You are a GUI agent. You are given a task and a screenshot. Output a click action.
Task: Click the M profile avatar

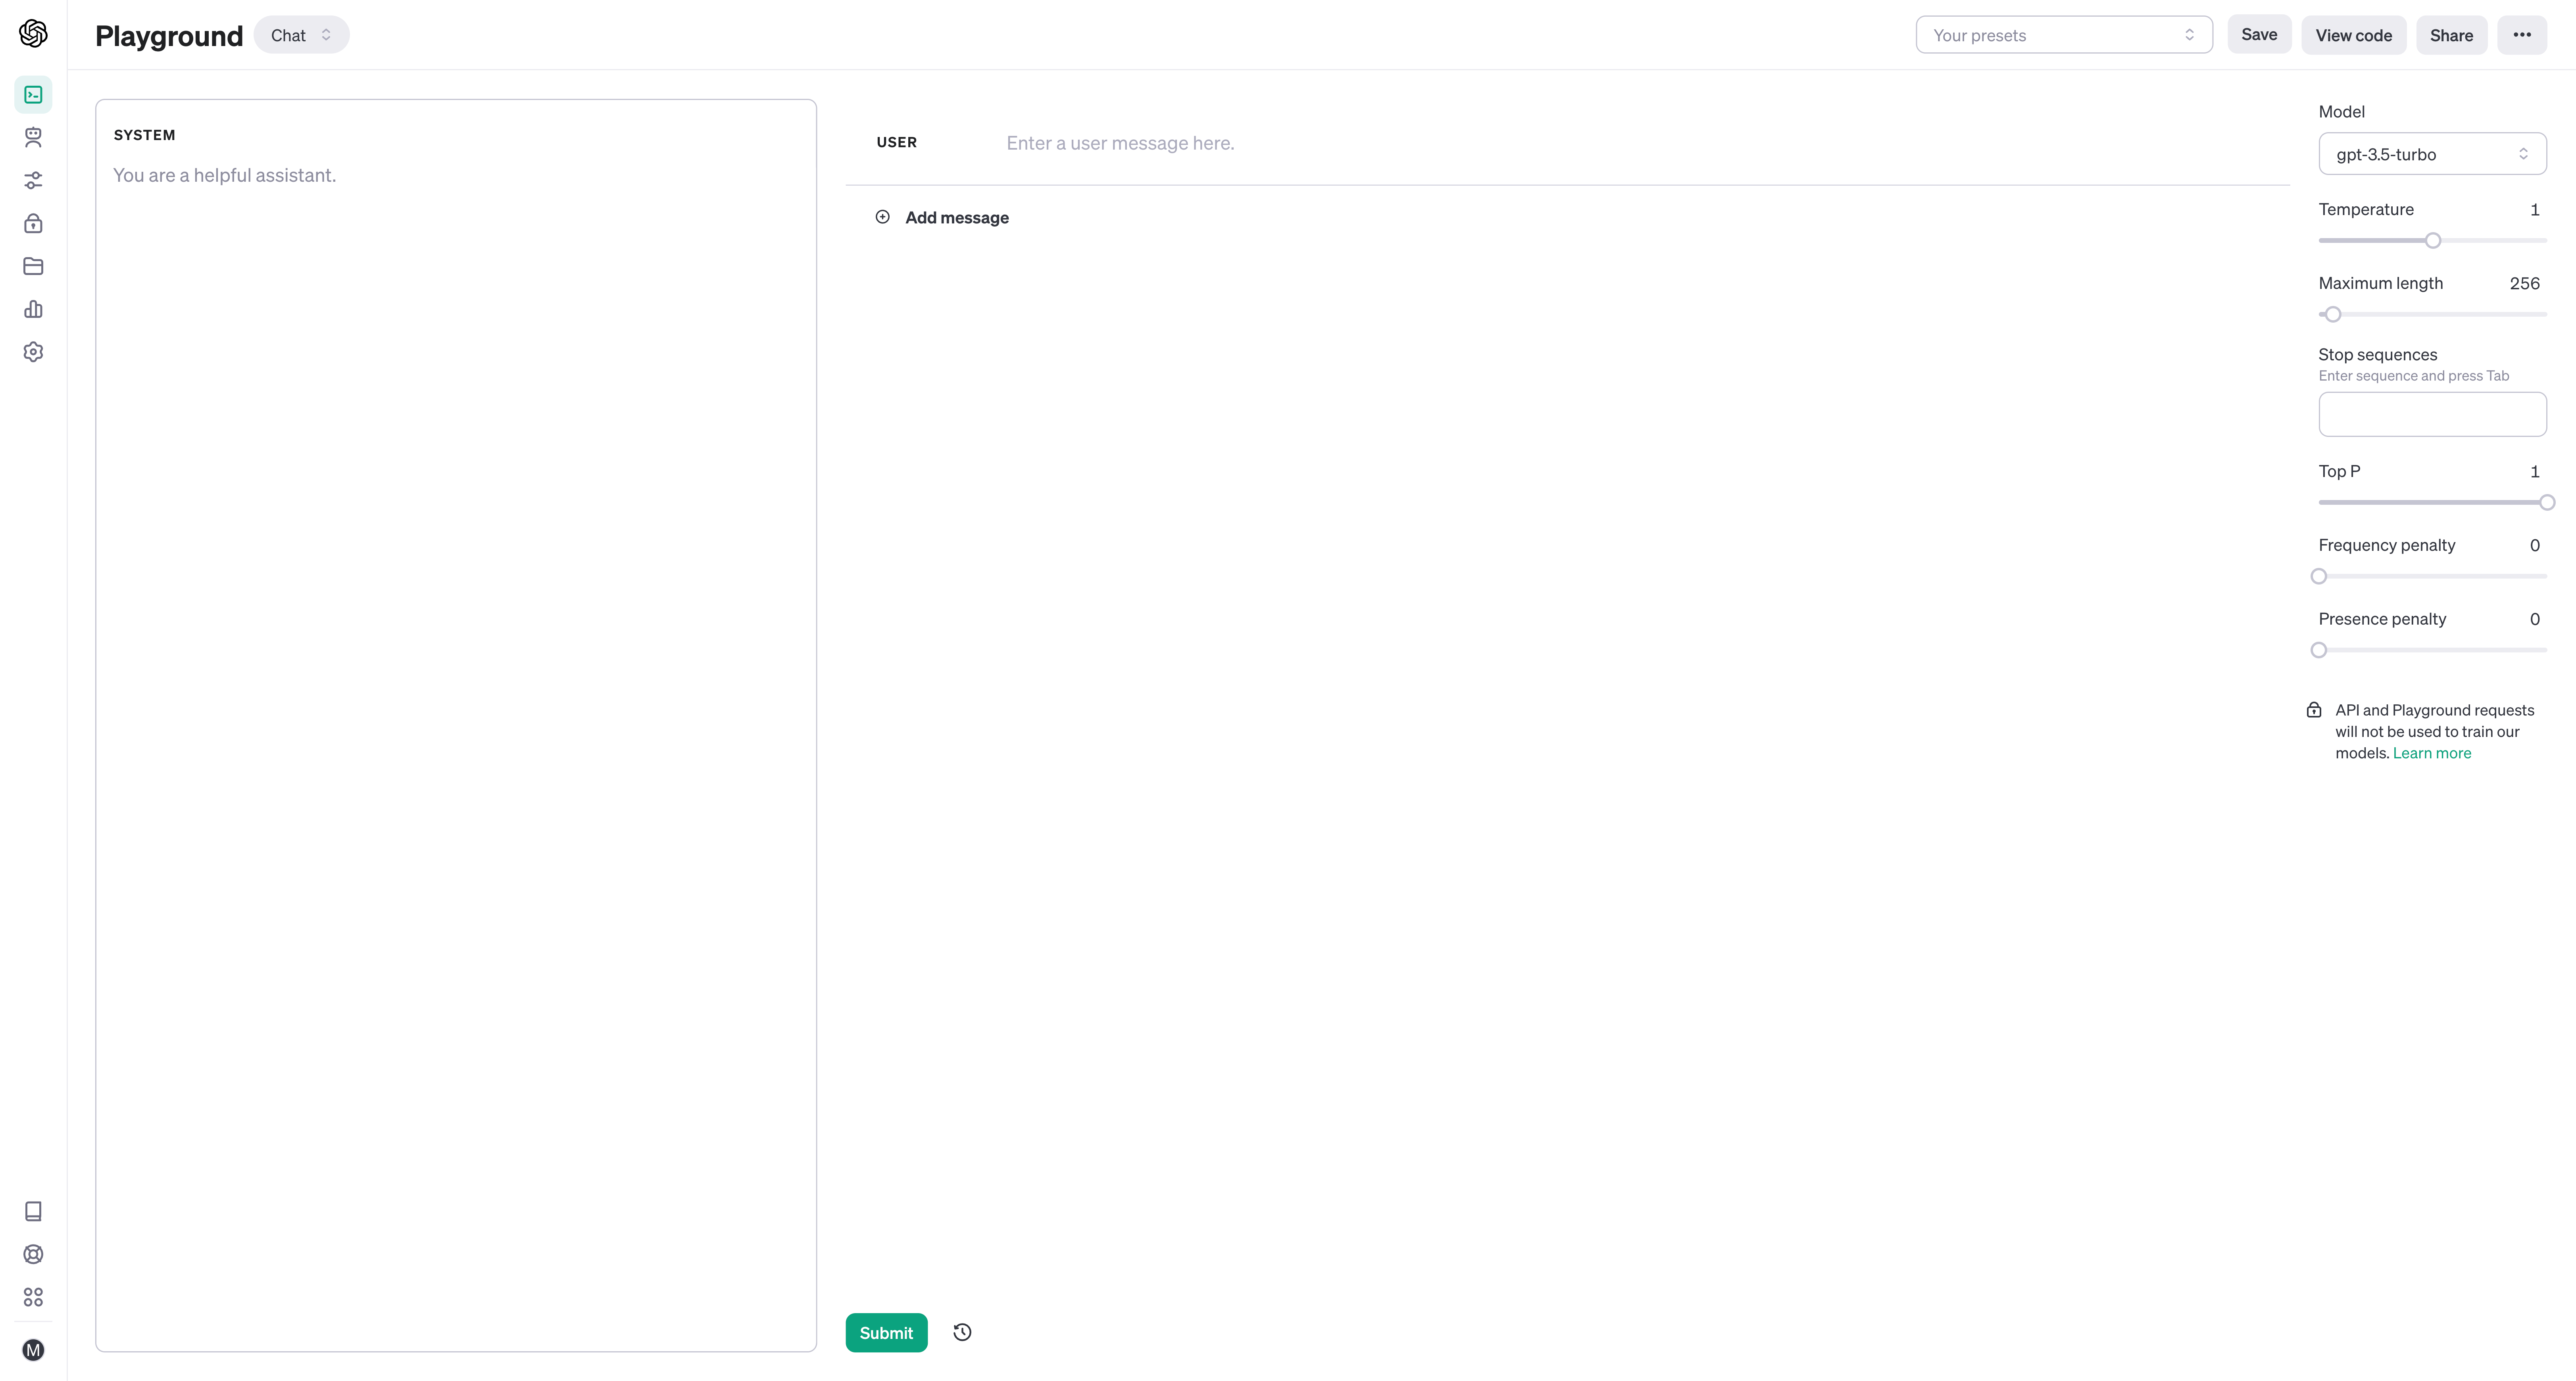click(33, 1350)
